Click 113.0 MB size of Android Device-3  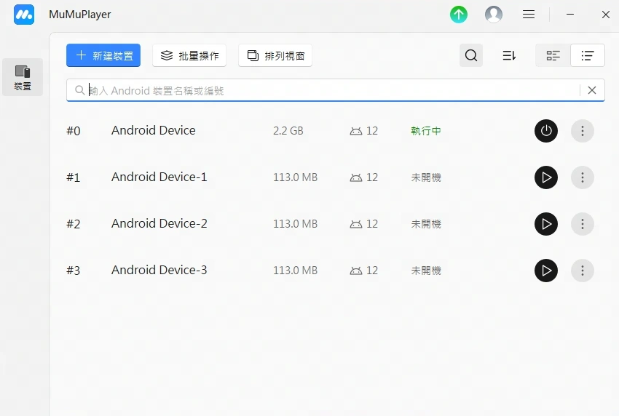[295, 270]
